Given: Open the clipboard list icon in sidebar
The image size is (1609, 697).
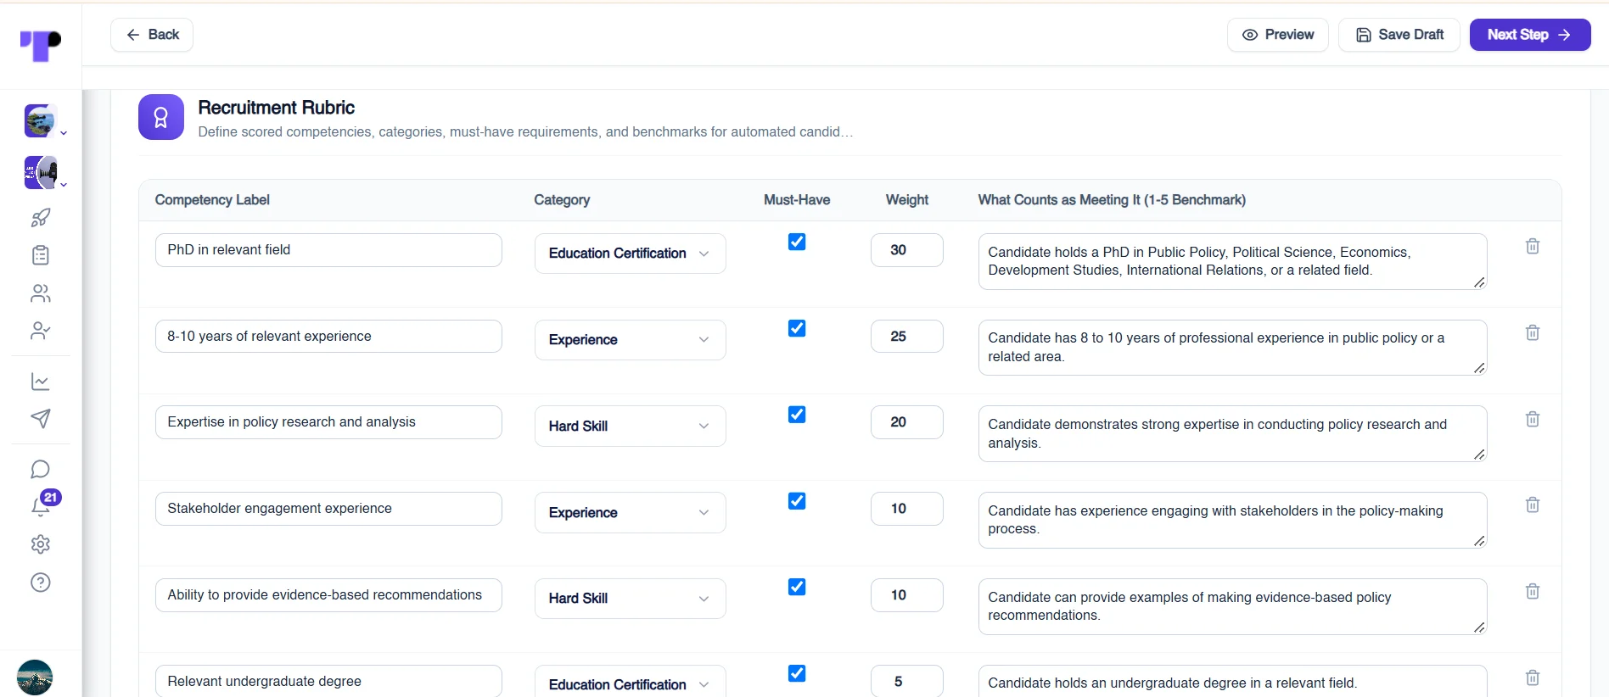Looking at the screenshot, I should (x=41, y=255).
